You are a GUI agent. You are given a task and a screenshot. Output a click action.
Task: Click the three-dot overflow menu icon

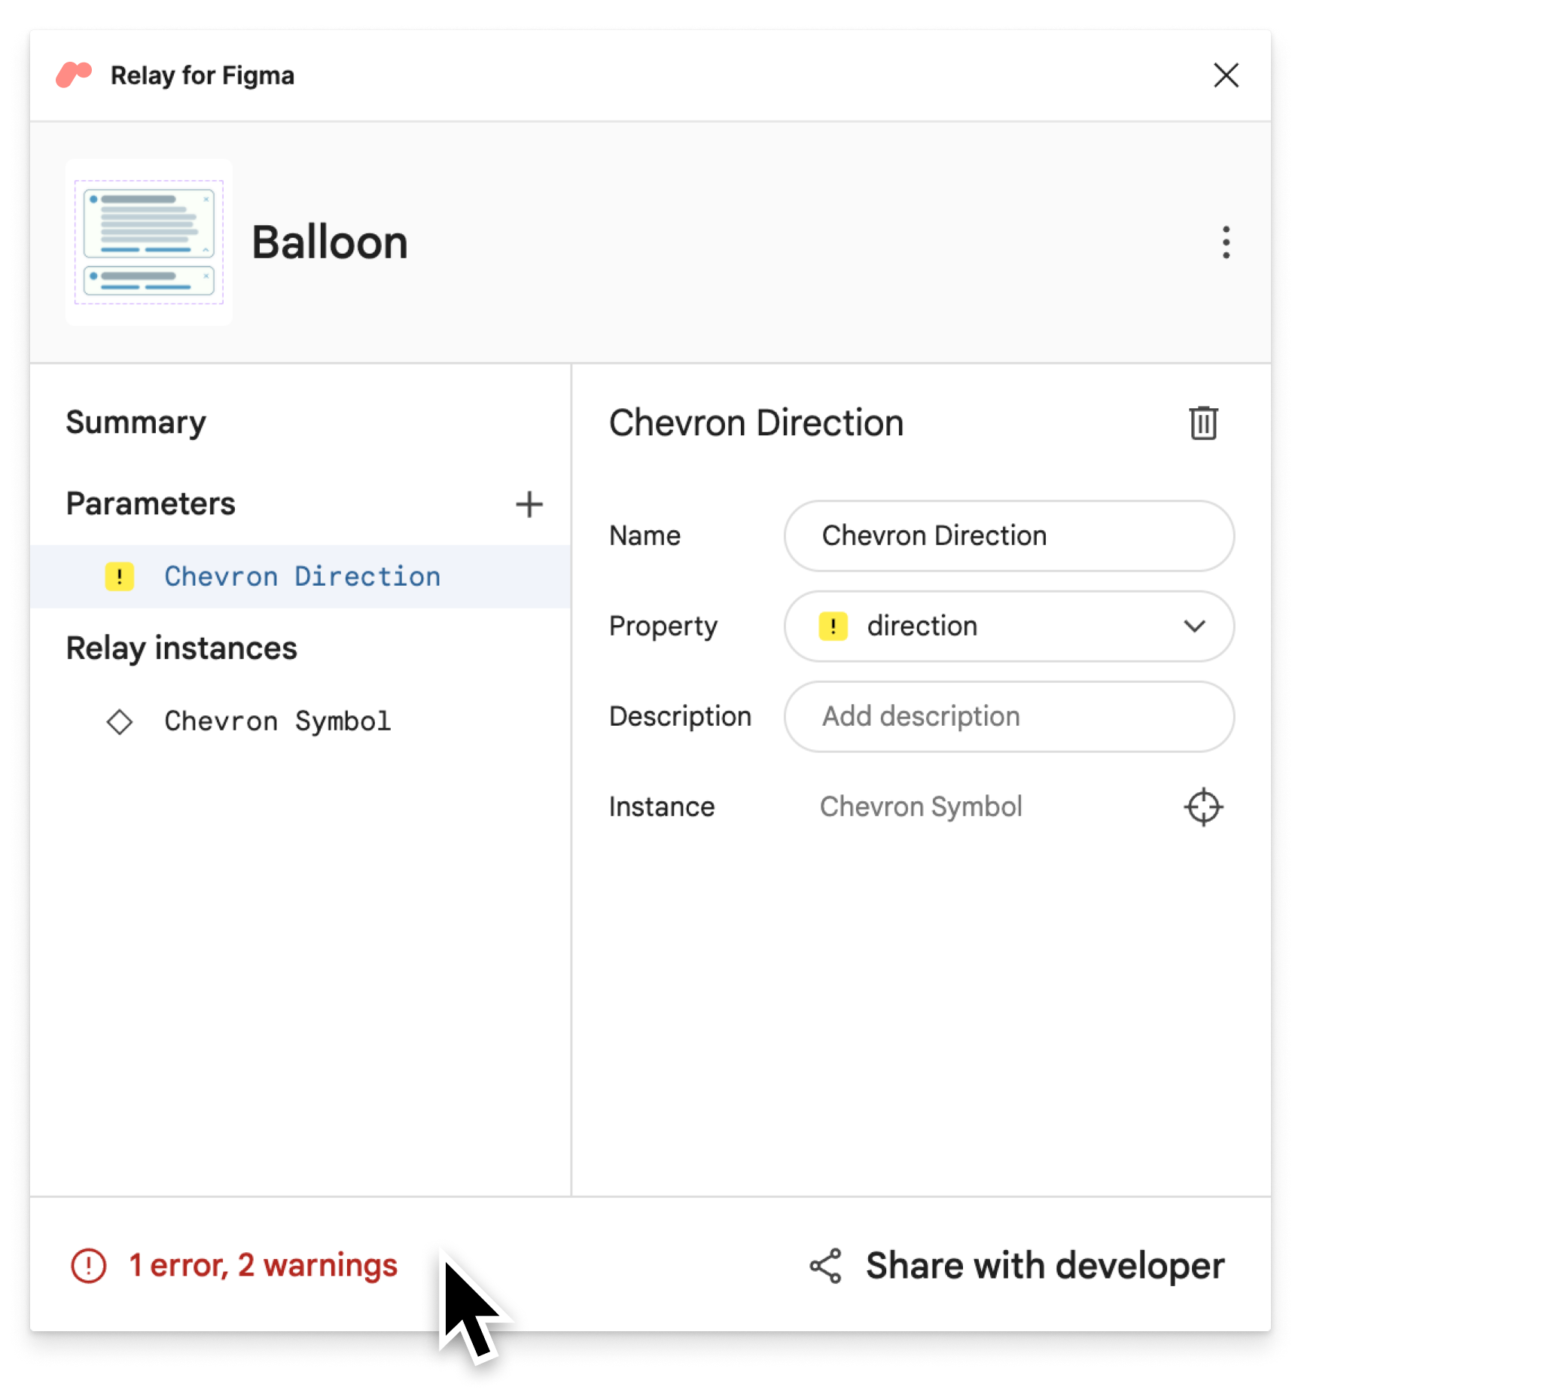[x=1225, y=242]
